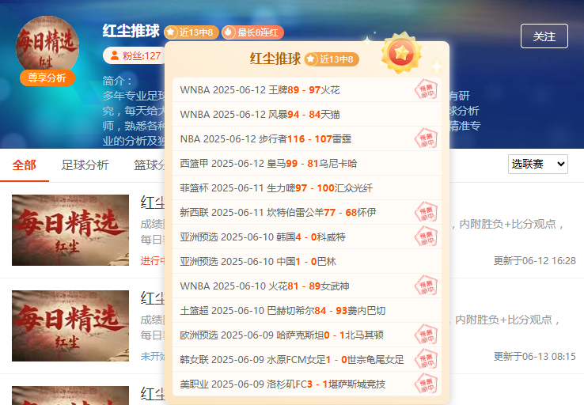The width and height of the screenshot is (584, 405).
Task: Click the 最长8连红 streak badge
Action: coord(253,32)
